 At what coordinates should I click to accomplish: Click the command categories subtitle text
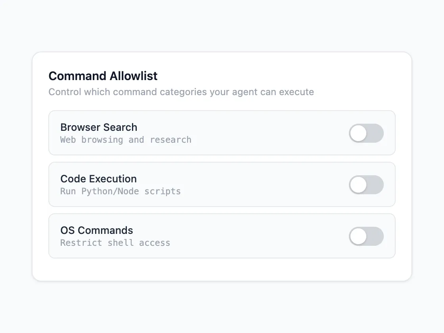pyautogui.click(x=181, y=92)
